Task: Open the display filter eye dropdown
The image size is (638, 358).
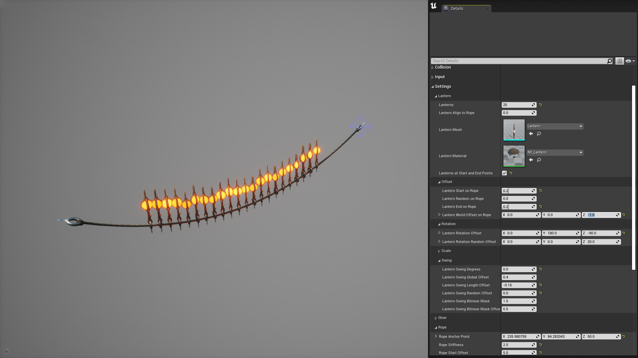Action: tap(630, 61)
